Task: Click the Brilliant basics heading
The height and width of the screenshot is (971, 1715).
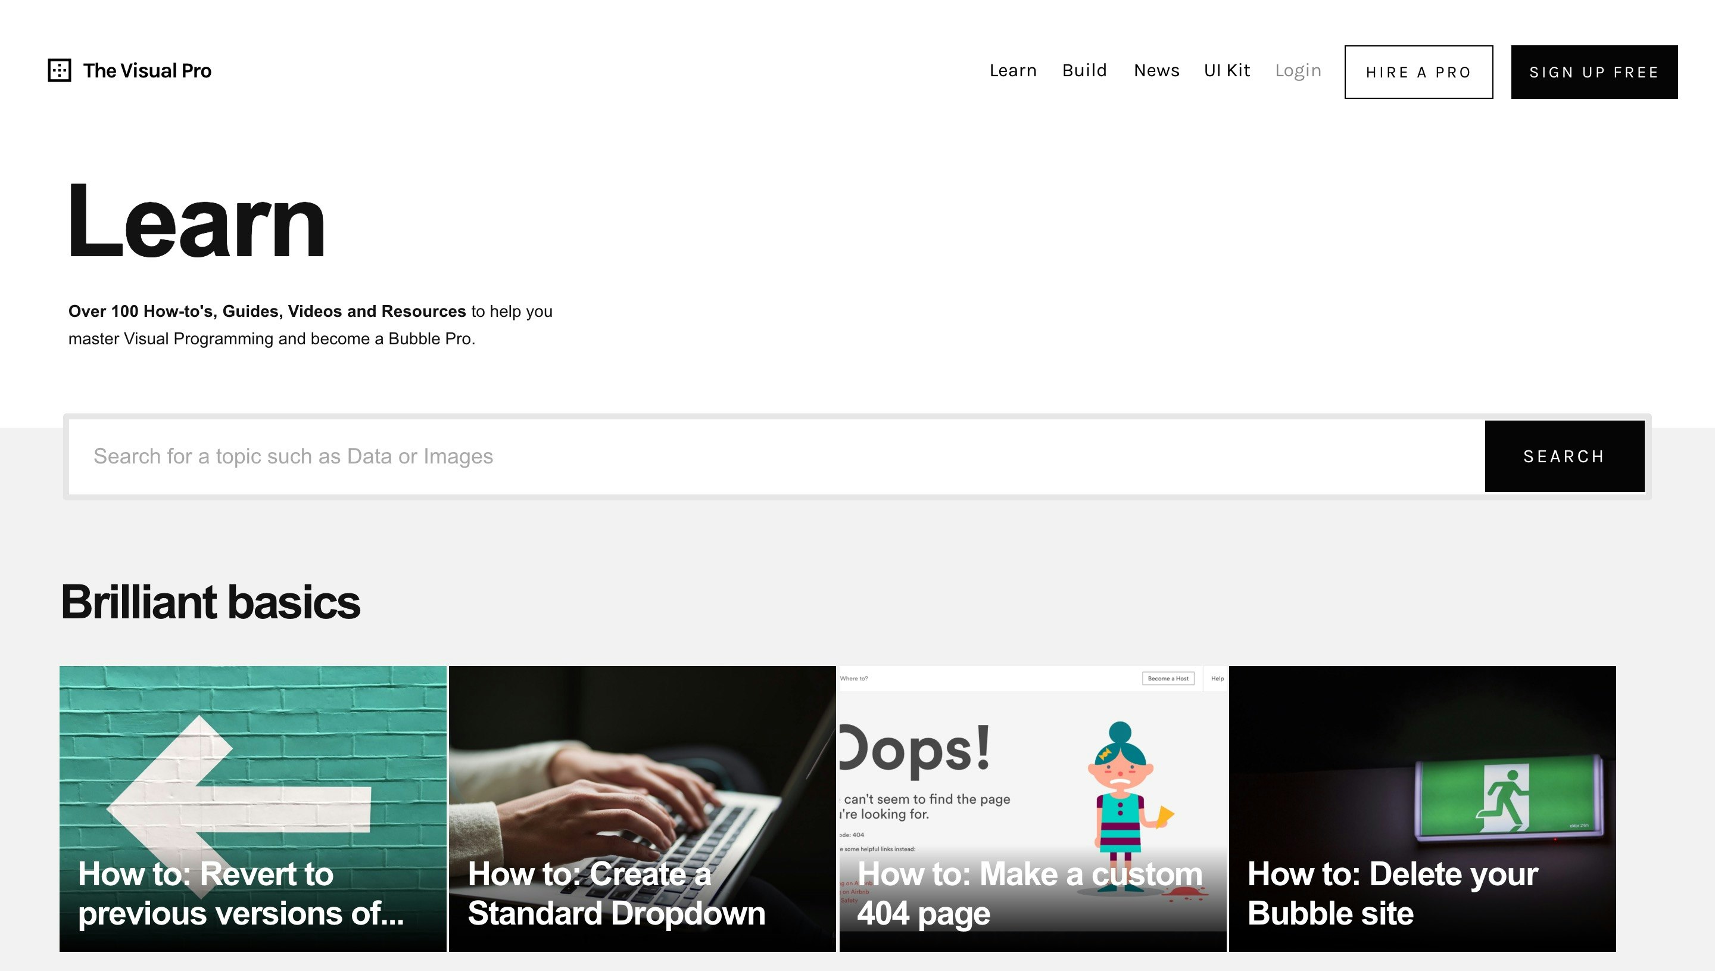Action: pyautogui.click(x=210, y=602)
